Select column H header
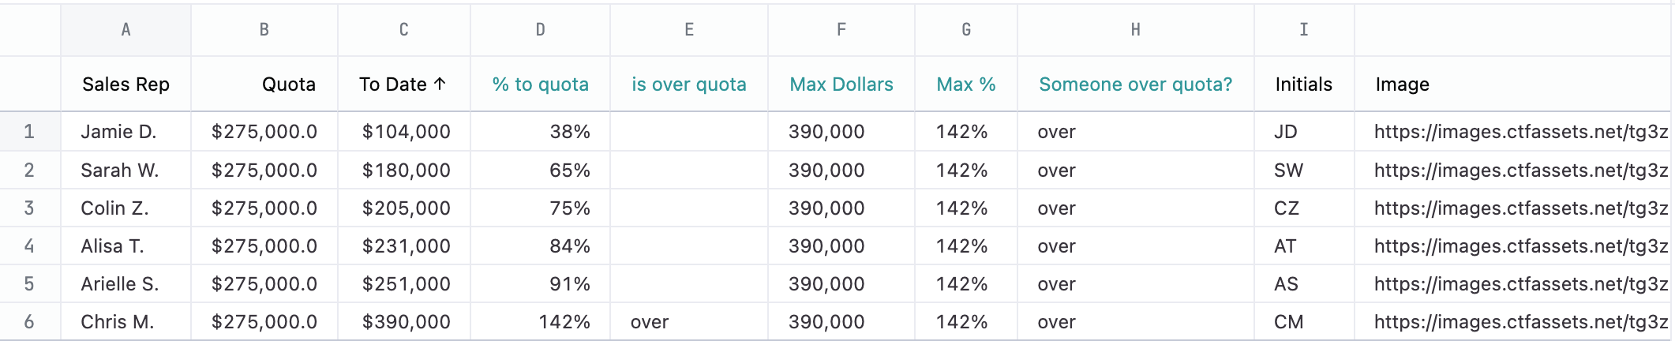Screen dimensions: 1675x341 1135,30
